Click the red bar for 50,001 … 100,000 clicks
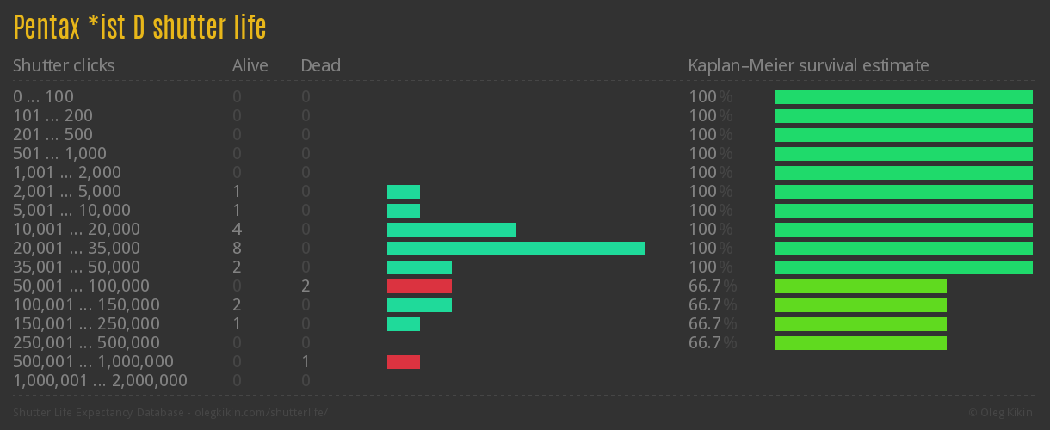 419,286
